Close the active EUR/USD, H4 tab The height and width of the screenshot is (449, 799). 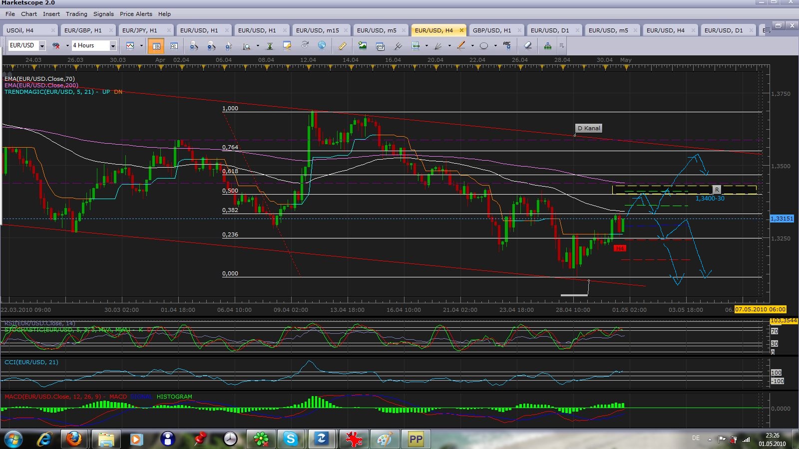click(461, 30)
